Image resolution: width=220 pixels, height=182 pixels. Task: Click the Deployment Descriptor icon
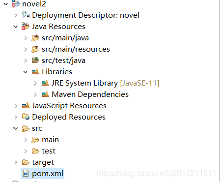[x=26, y=15]
